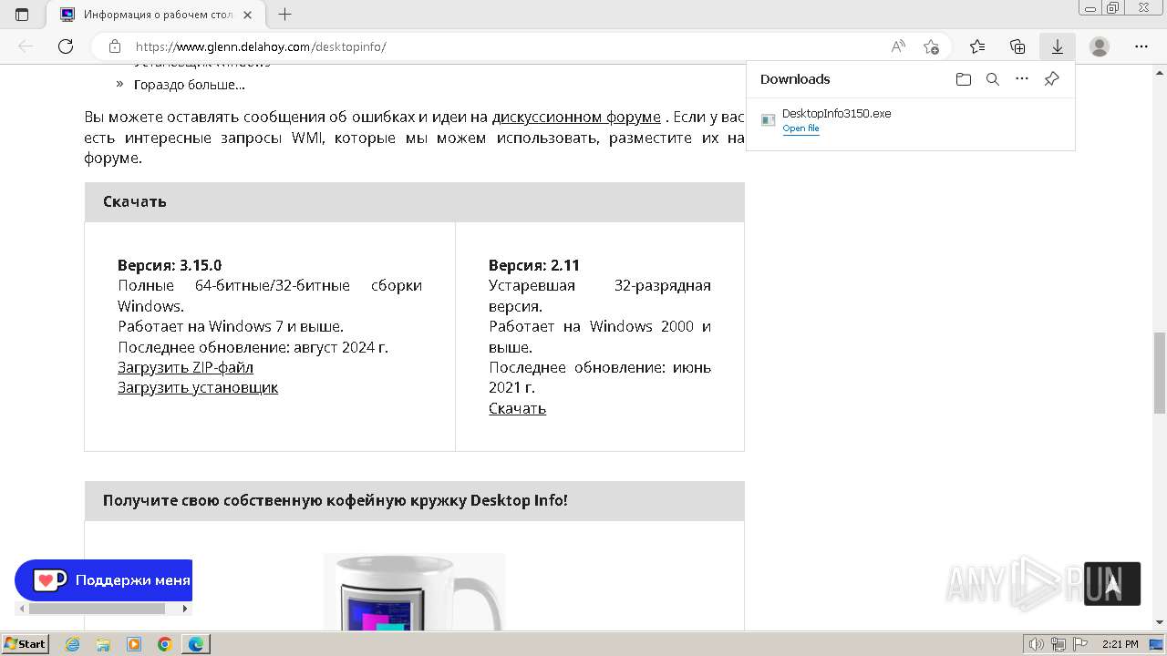Viewport: 1167px width, 656px height.
Task: Click the address bar URL field
Action: (506, 46)
